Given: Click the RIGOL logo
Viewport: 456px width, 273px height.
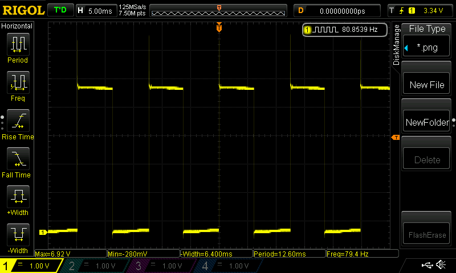Looking at the screenshot, I should pos(23,10).
